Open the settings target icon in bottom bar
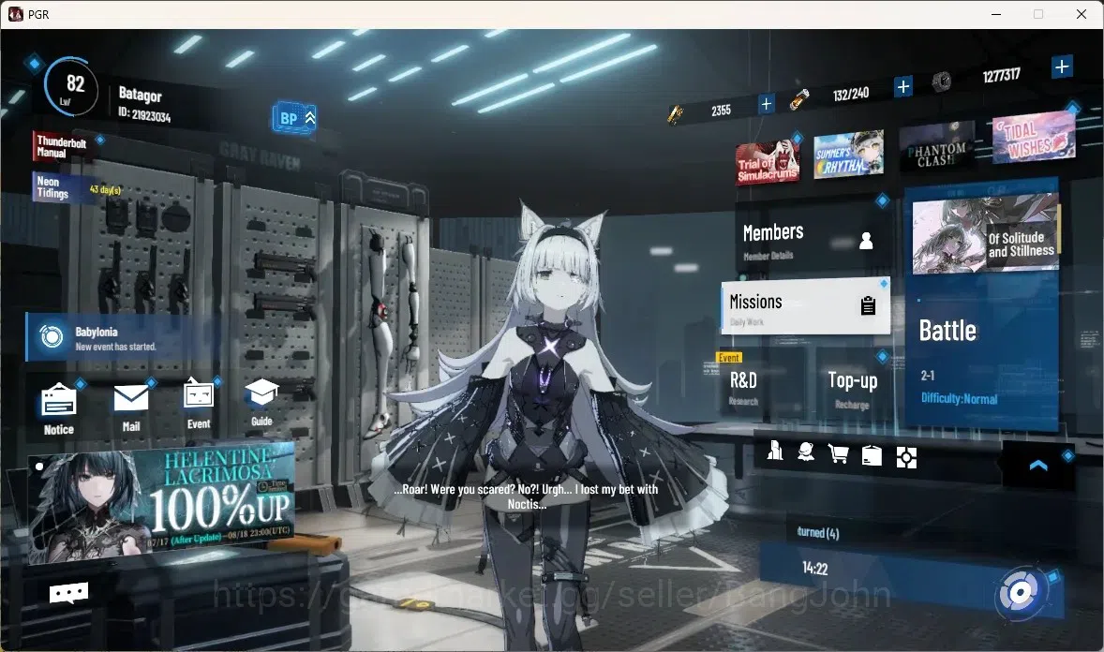Screen dimensions: 1104x652 (906, 458)
